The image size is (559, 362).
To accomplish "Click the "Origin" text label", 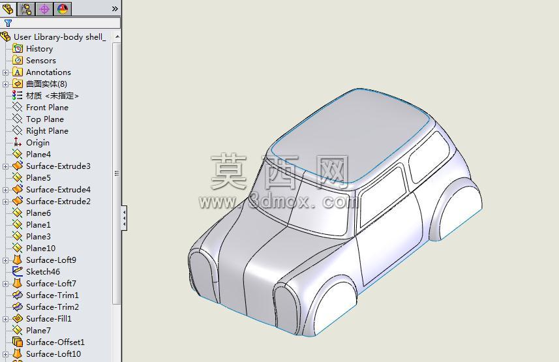I will [38, 143].
